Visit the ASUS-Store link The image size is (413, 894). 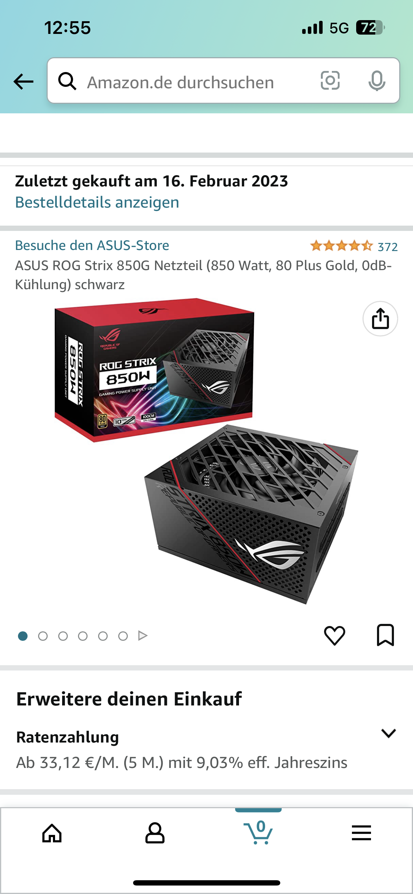point(92,245)
